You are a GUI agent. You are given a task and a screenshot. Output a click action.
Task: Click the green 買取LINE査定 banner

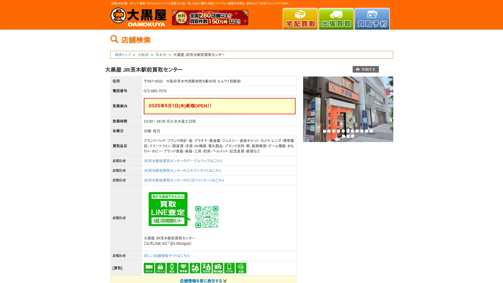click(169, 209)
